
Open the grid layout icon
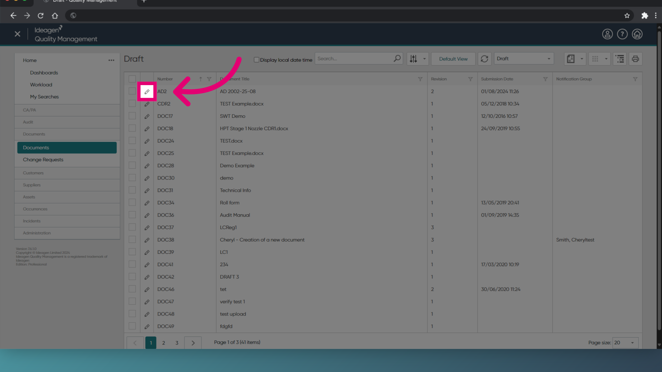(x=595, y=59)
